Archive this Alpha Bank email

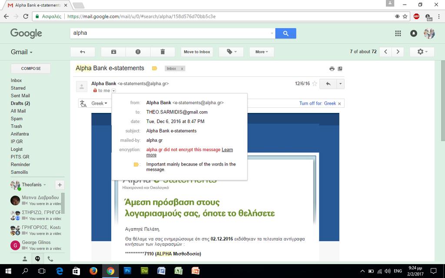(113, 52)
